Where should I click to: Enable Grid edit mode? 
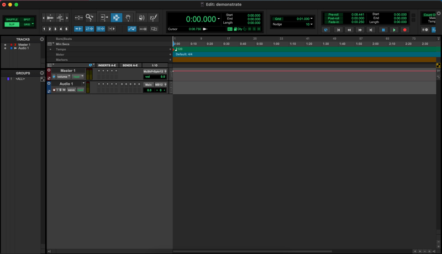click(27, 24)
